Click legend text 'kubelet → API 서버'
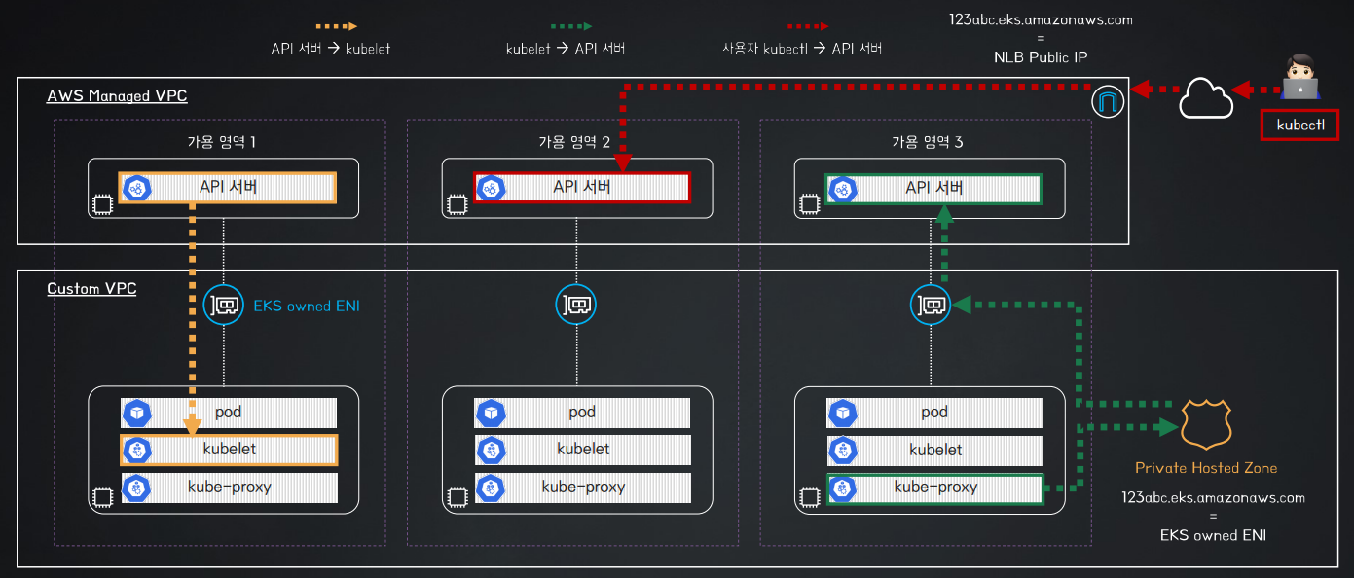Image resolution: width=1354 pixels, height=578 pixels. coord(566,48)
